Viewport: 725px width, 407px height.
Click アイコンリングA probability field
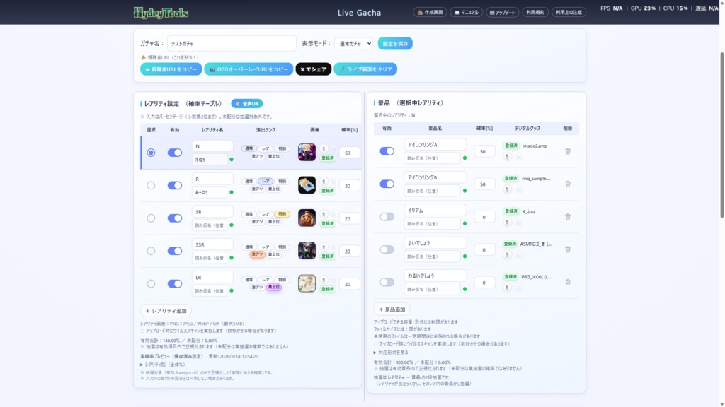tap(484, 151)
